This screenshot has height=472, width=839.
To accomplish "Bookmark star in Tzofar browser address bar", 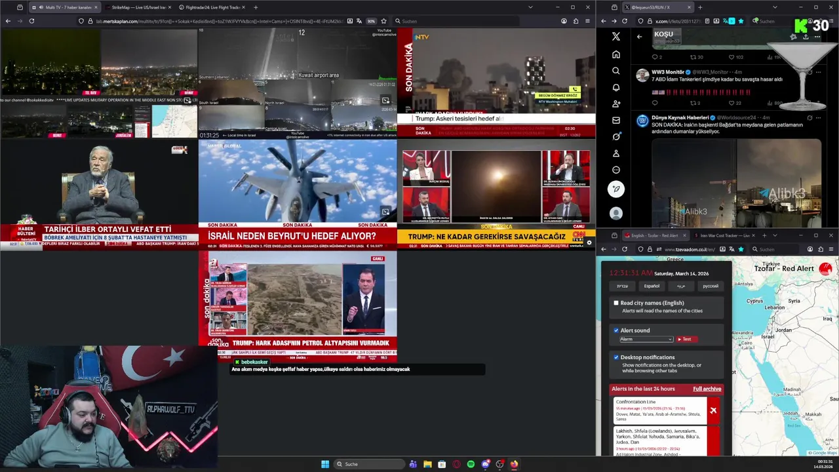I will point(741,249).
